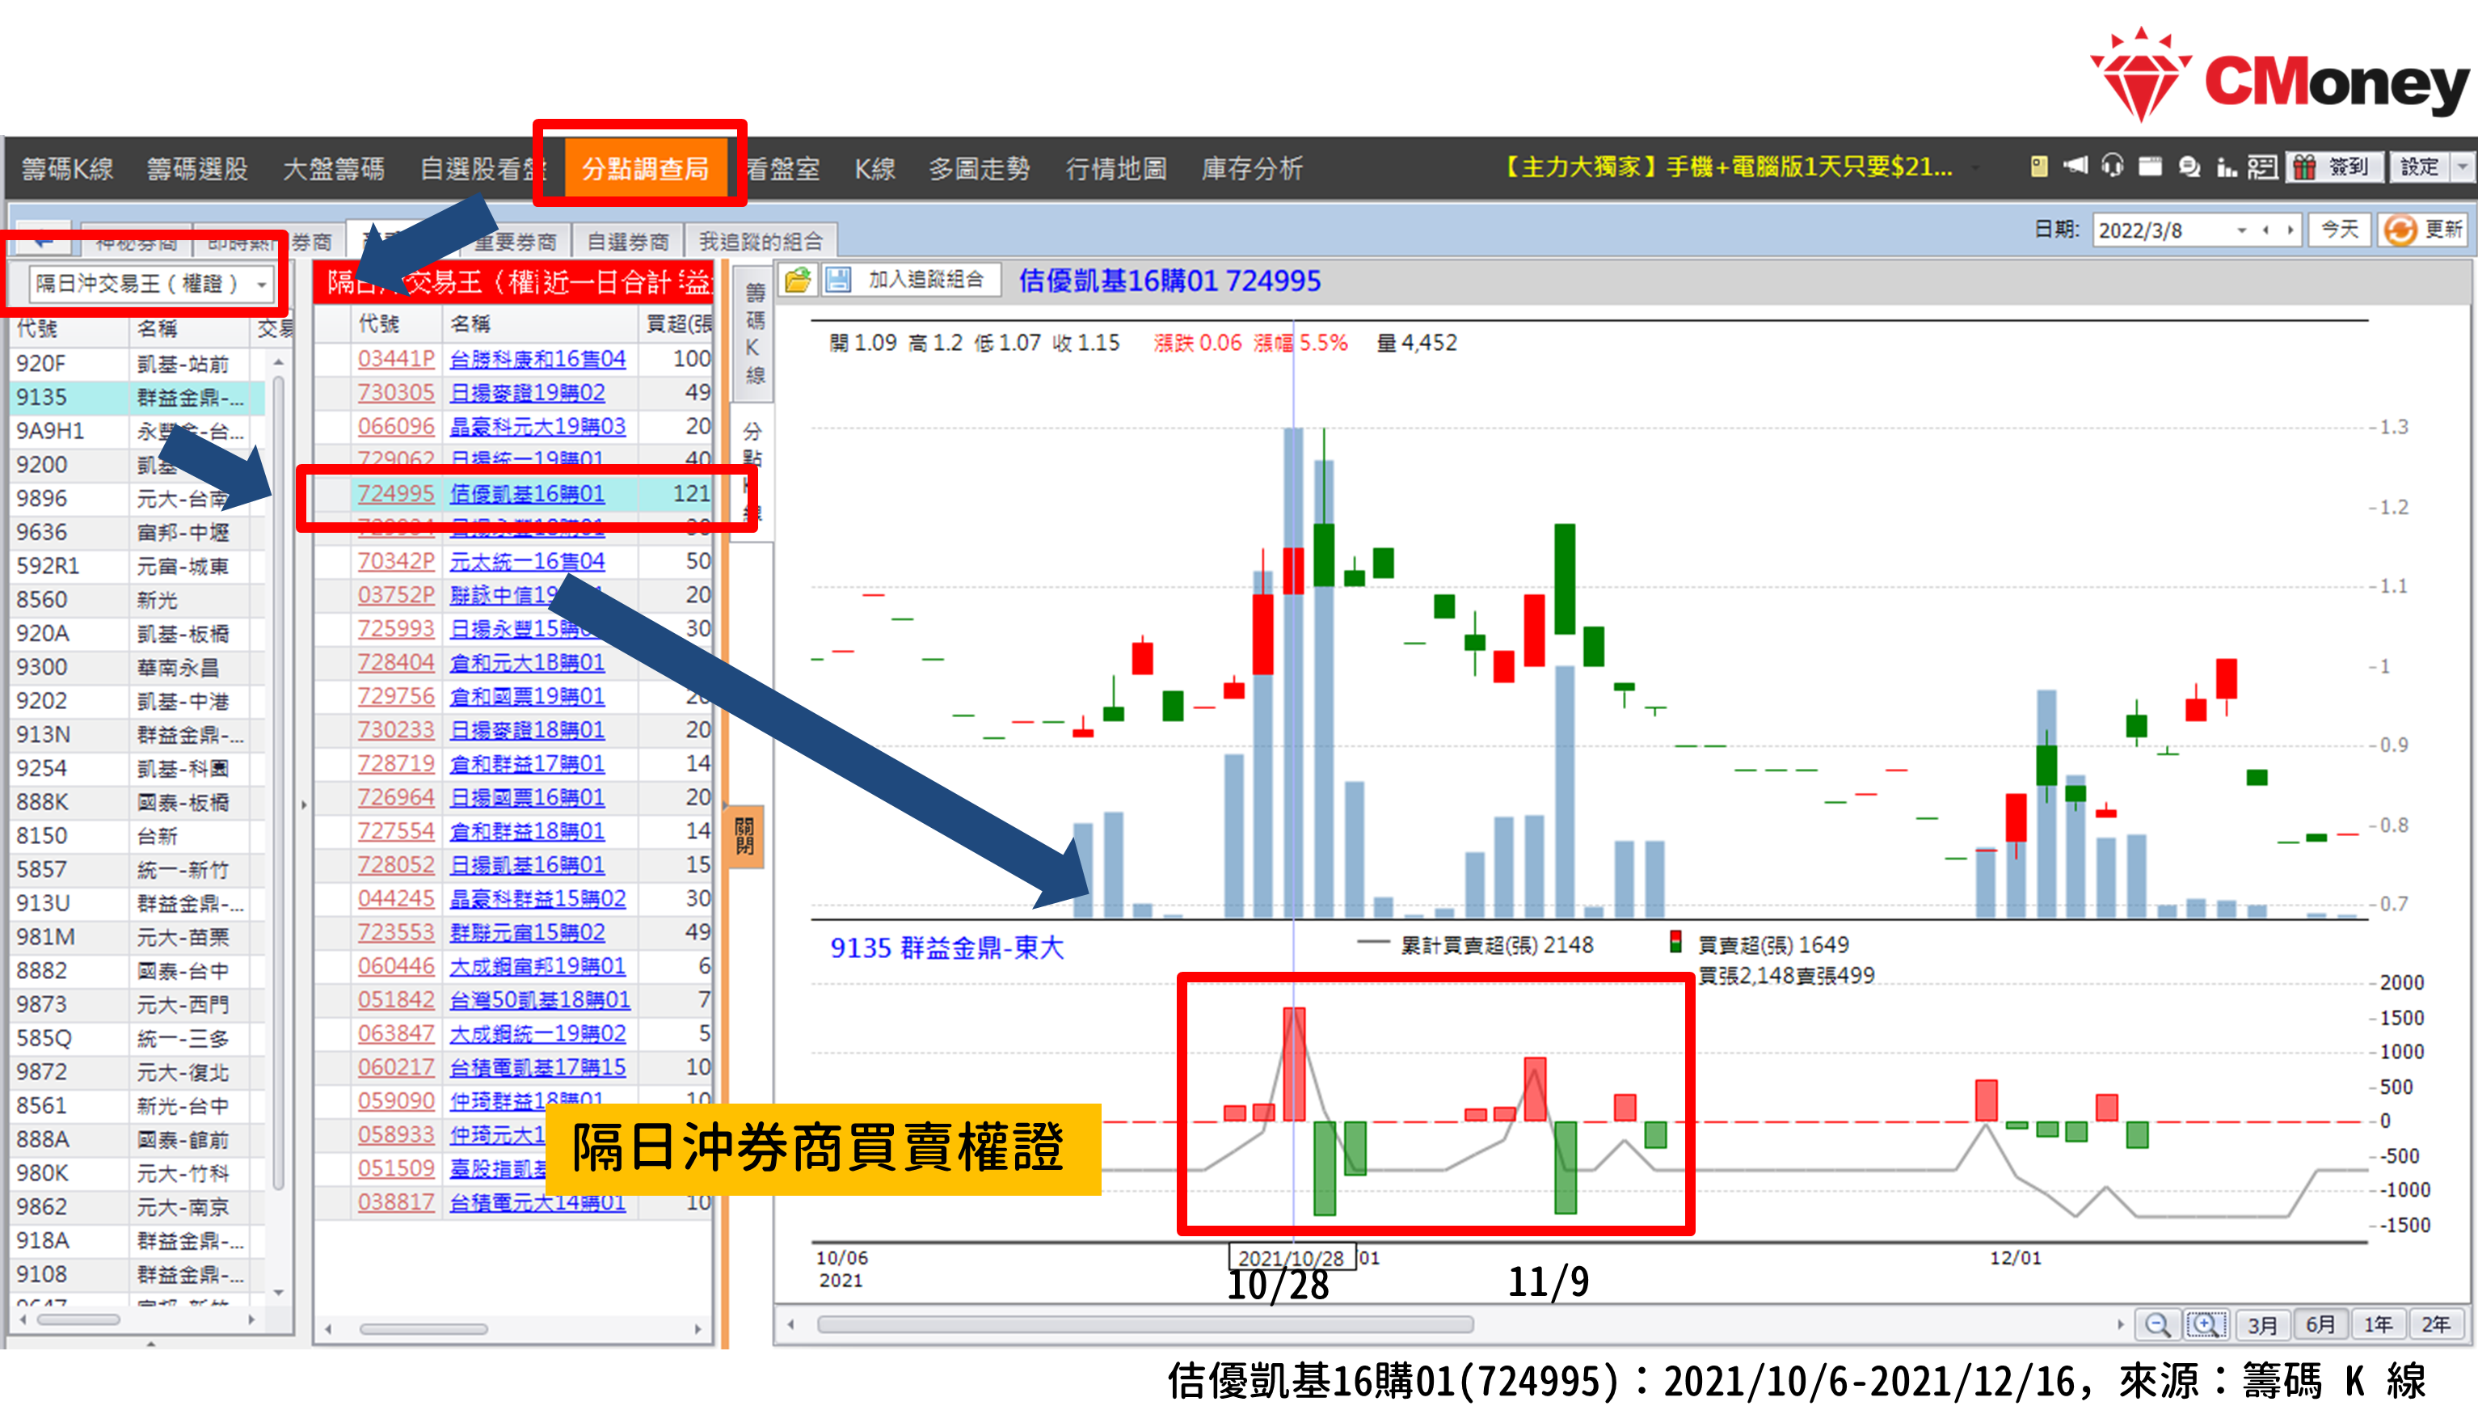The image size is (2478, 1427).
Task: Click the window layout icon in top bar
Action: (2150, 167)
